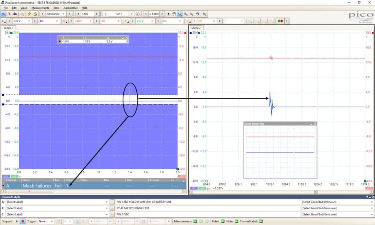Open Channel A DC coupling dropdown
375x225 pixels.
(x=57, y=21)
